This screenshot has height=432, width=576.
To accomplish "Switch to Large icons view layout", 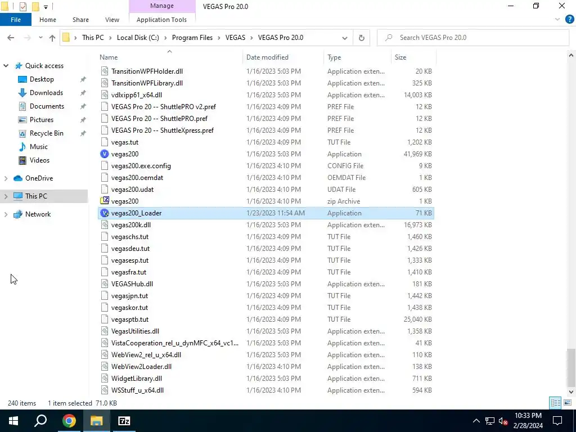I will pyautogui.click(x=568, y=403).
